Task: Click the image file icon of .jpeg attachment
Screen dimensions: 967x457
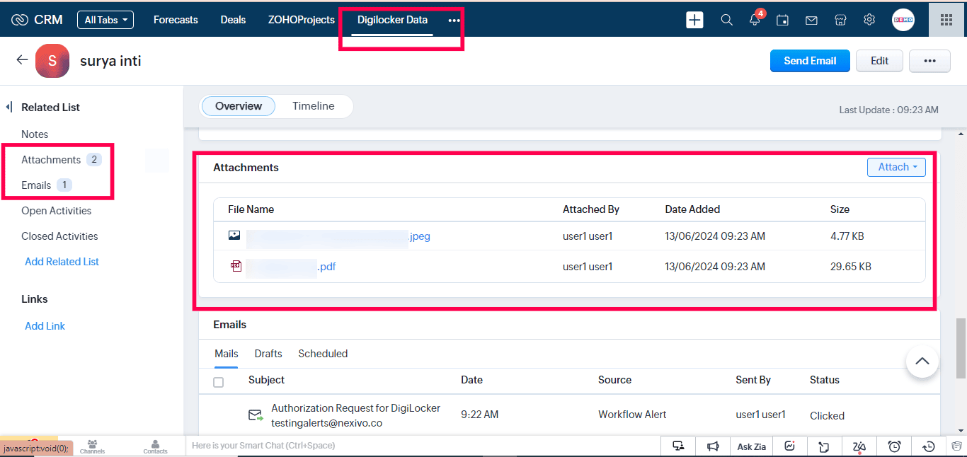Action: click(x=234, y=236)
